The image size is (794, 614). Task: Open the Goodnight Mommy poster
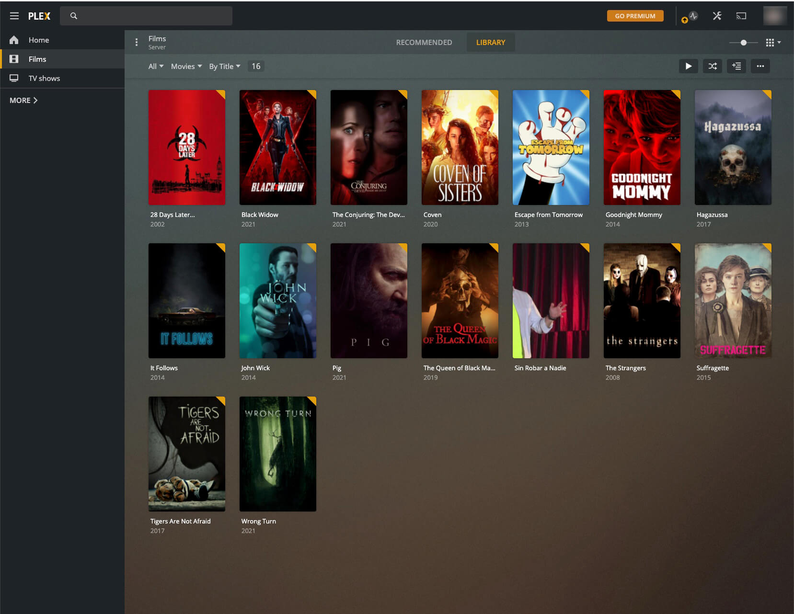(x=642, y=148)
